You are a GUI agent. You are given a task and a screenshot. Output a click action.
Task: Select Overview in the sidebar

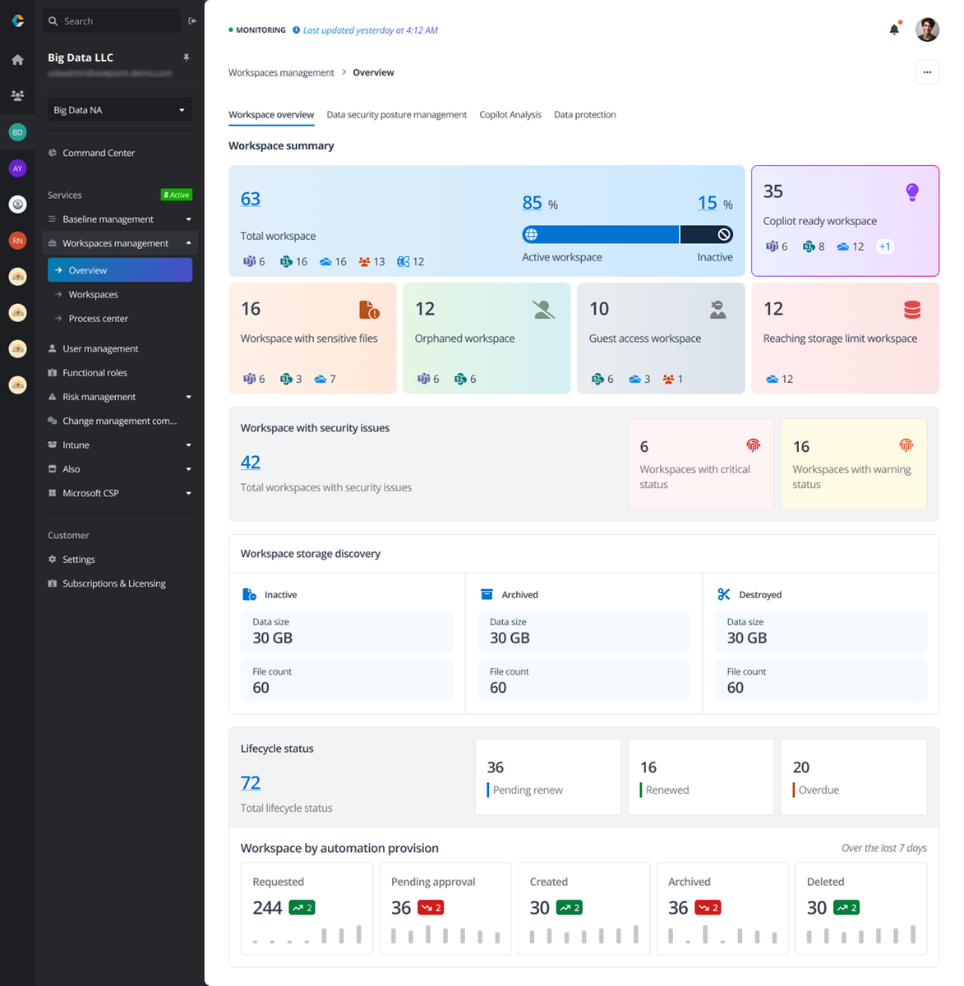point(120,270)
